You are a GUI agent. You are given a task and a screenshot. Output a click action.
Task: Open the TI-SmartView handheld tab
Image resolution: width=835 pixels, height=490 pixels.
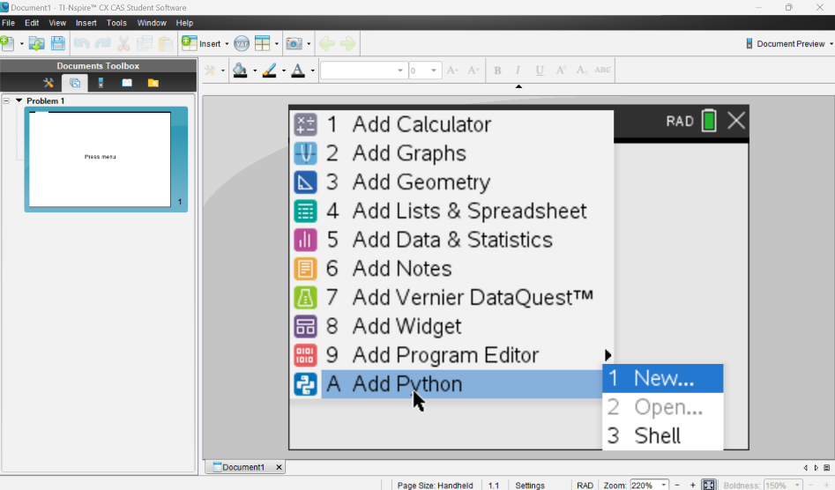point(101,83)
